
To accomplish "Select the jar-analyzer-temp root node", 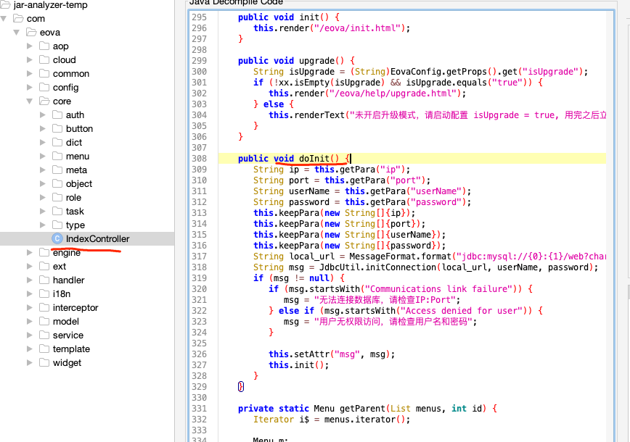I will 50,5.
